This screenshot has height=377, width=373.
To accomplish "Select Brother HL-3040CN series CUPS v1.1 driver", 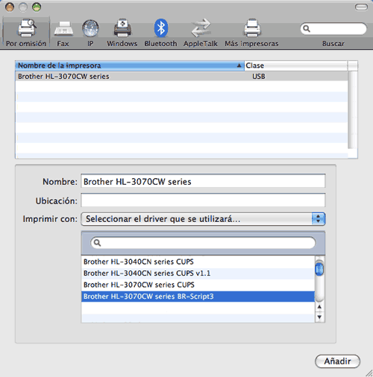I will pyautogui.click(x=198, y=273).
